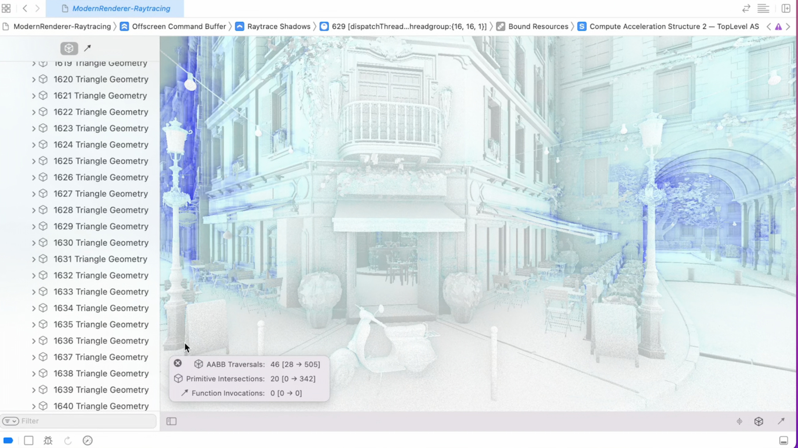This screenshot has width=798, height=448.
Task: Select 1638 Triangle Geometry row
Action: tap(80, 374)
